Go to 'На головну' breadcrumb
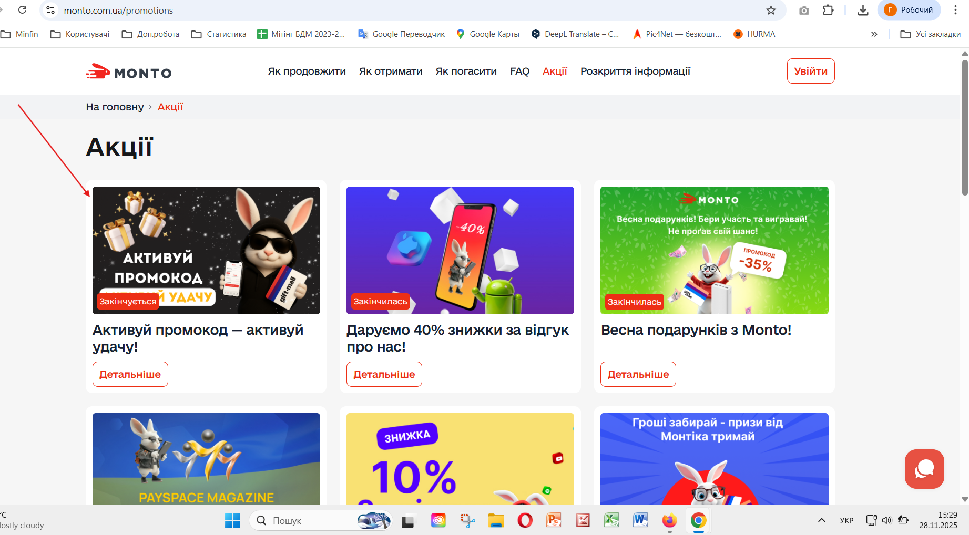The width and height of the screenshot is (969, 535). click(115, 107)
